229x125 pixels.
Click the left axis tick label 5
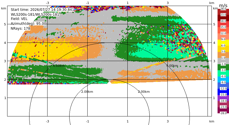click(5, 24)
